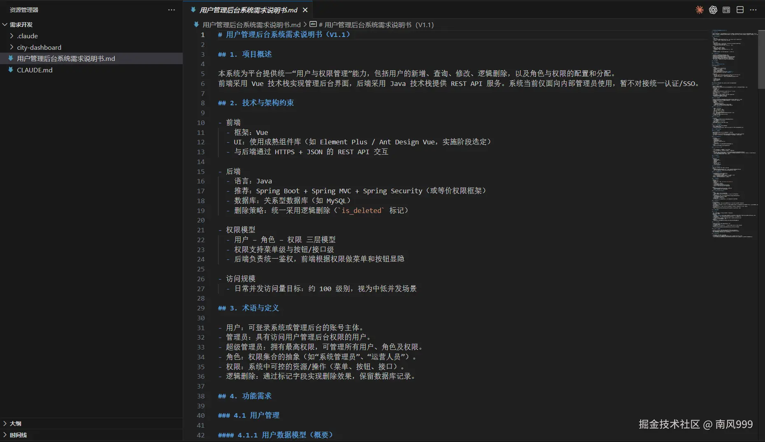This screenshot has width=765, height=442.
Task: Click the line starting '后端负责统一鉴权'
Action: coord(319,259)
